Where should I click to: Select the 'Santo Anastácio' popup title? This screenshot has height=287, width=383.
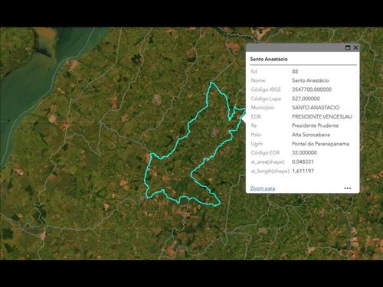(269, 59)
